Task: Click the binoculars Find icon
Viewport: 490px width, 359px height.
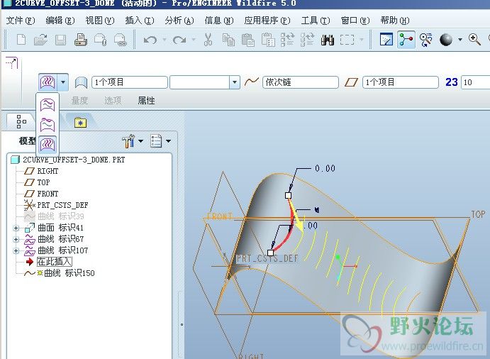Action: pyautogui.click(x=327, y=40)
